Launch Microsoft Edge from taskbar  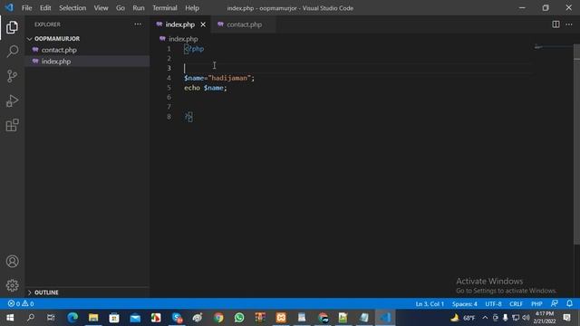point(72,318)
